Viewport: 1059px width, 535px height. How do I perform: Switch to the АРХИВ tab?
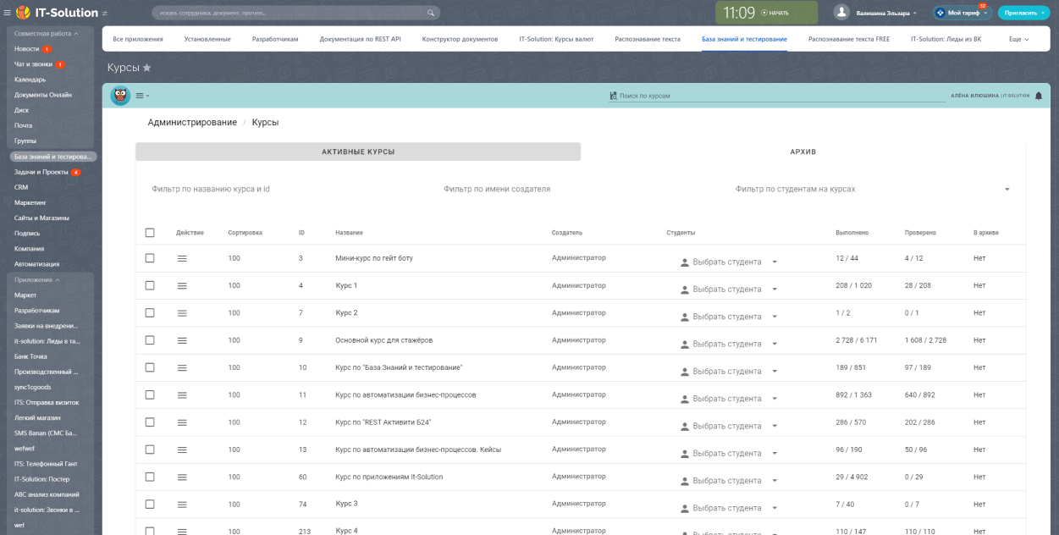click(803, 152)
